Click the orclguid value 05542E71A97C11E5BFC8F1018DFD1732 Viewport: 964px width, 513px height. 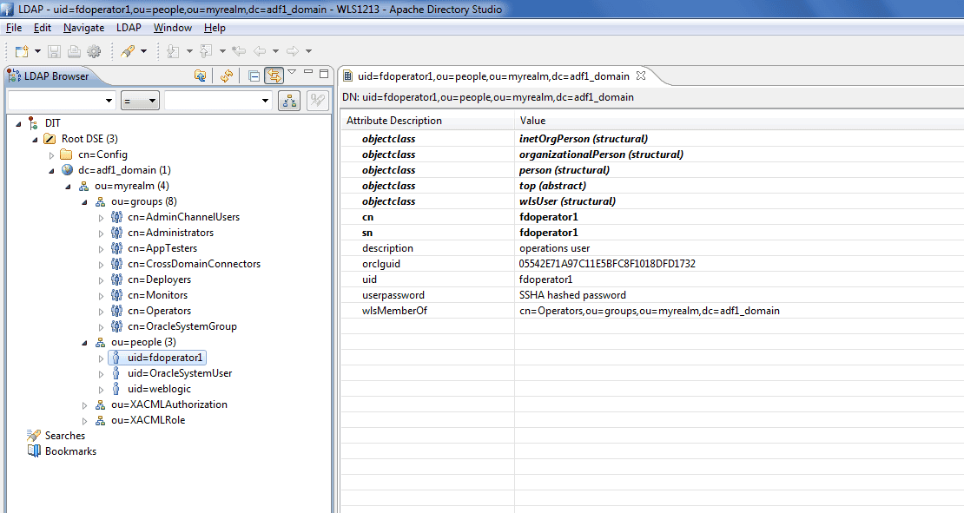(x=607, y=264)
